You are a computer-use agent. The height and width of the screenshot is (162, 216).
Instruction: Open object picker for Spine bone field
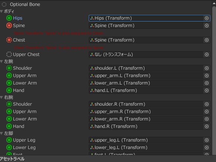click(x=207, y=26)
